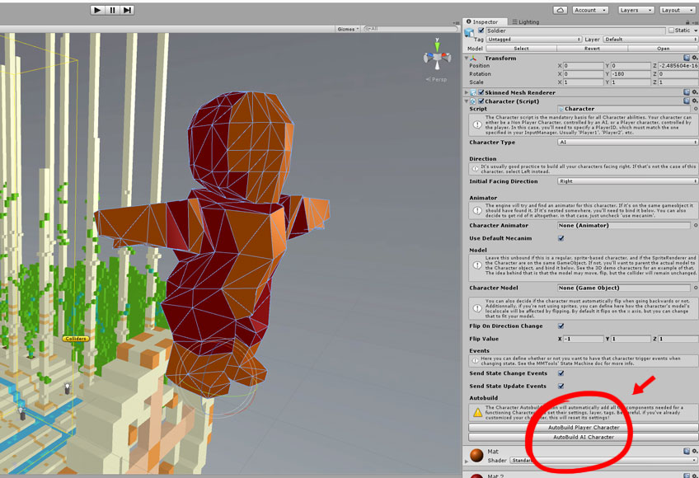
Task: Open the Gizmos dropdown in scene view
Action: tap(347, 29)
